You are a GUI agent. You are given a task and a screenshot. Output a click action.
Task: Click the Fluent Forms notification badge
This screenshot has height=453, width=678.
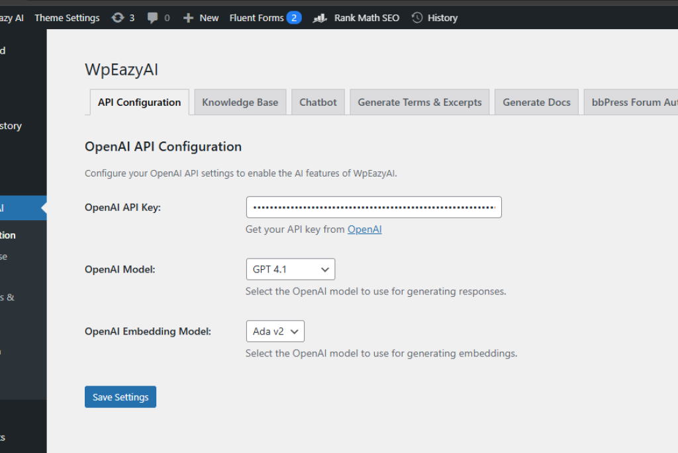click(x=294, y=18)
